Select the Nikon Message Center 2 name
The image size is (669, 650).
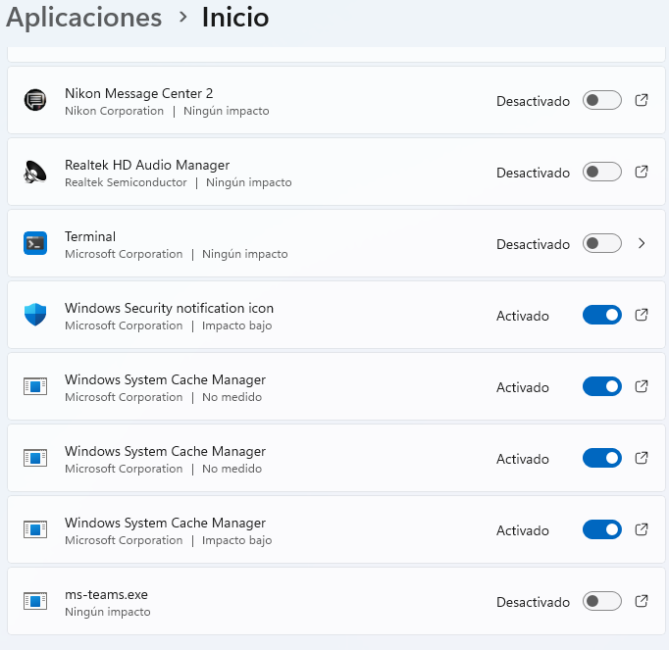[138, 93]
